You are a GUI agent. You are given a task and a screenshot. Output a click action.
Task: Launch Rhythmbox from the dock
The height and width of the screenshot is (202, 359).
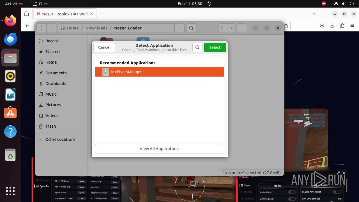pos(10,76)
